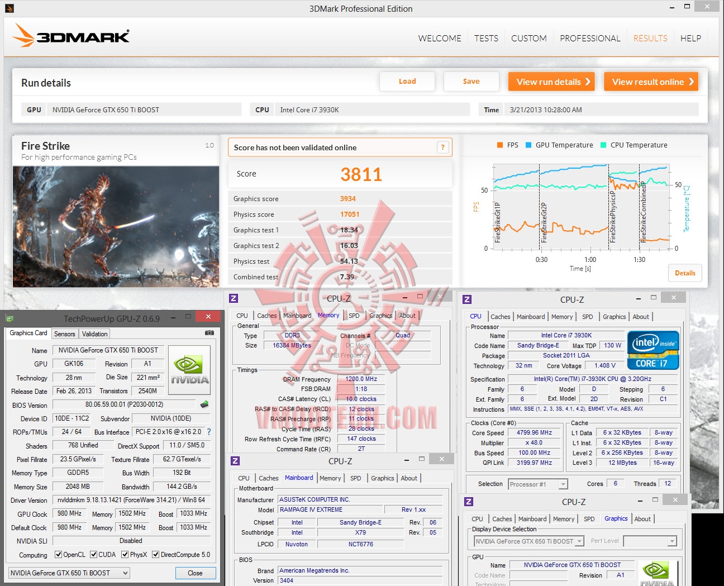Image resolution: width=724 pixels, height=586 pixels.
Task: Go to the TESTS section in 3DMark
Action: (x=486, y=38)
